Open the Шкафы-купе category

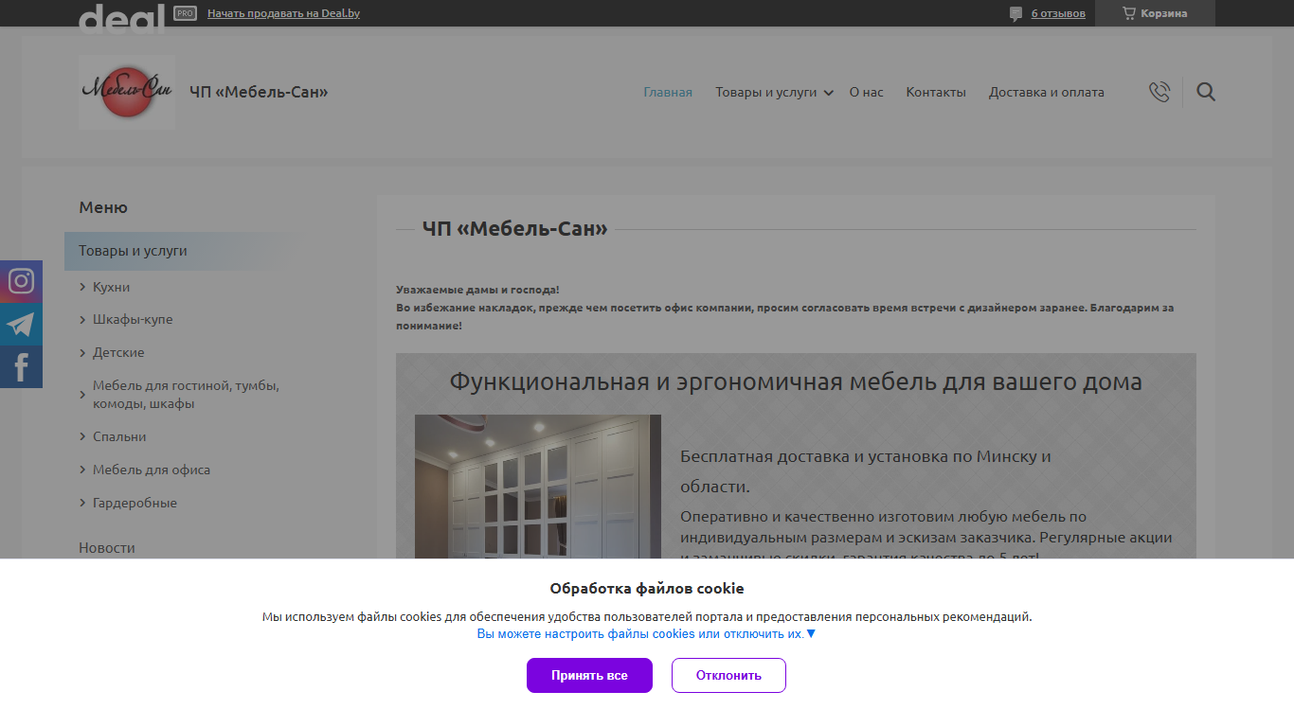[133, 319]
